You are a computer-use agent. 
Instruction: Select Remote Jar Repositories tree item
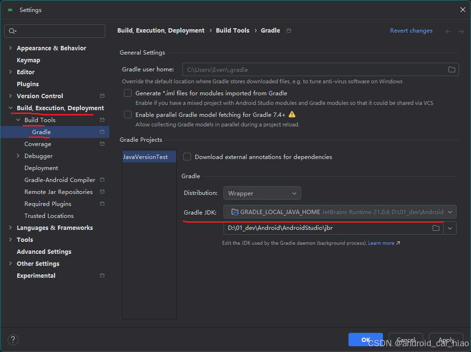pyautogui.click(x=58, y=192)
